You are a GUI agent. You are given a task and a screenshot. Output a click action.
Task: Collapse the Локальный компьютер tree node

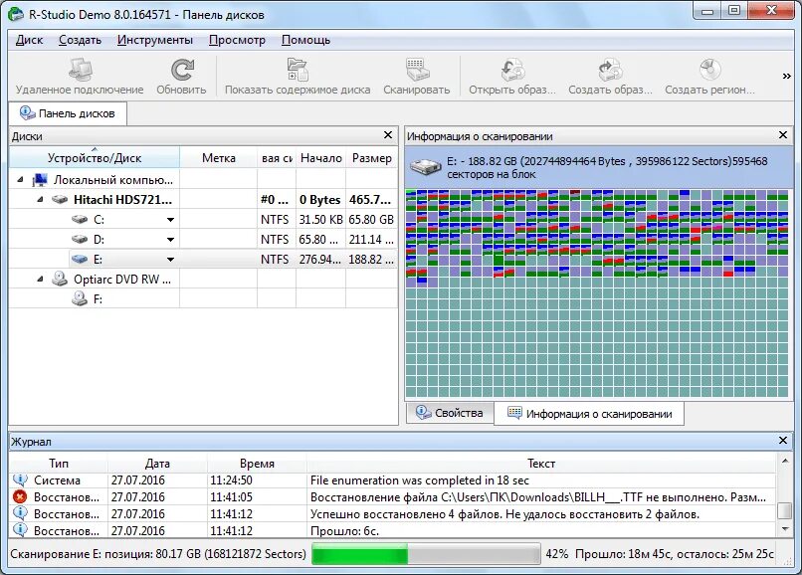pyautogui.click(x=21, y=179)
